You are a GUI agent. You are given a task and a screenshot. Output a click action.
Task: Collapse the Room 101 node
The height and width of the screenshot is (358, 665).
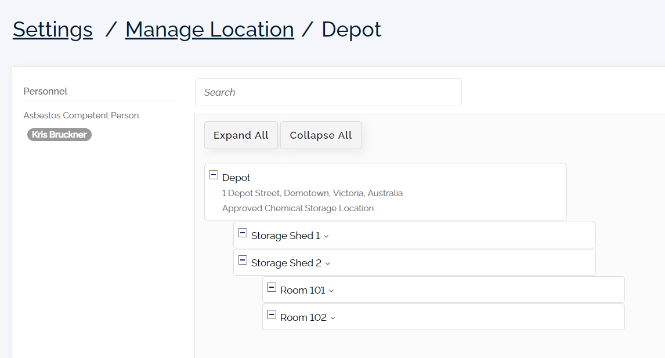[x=271, y=287]
